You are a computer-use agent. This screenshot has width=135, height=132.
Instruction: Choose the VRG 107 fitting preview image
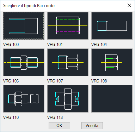[x=68, y=62]
